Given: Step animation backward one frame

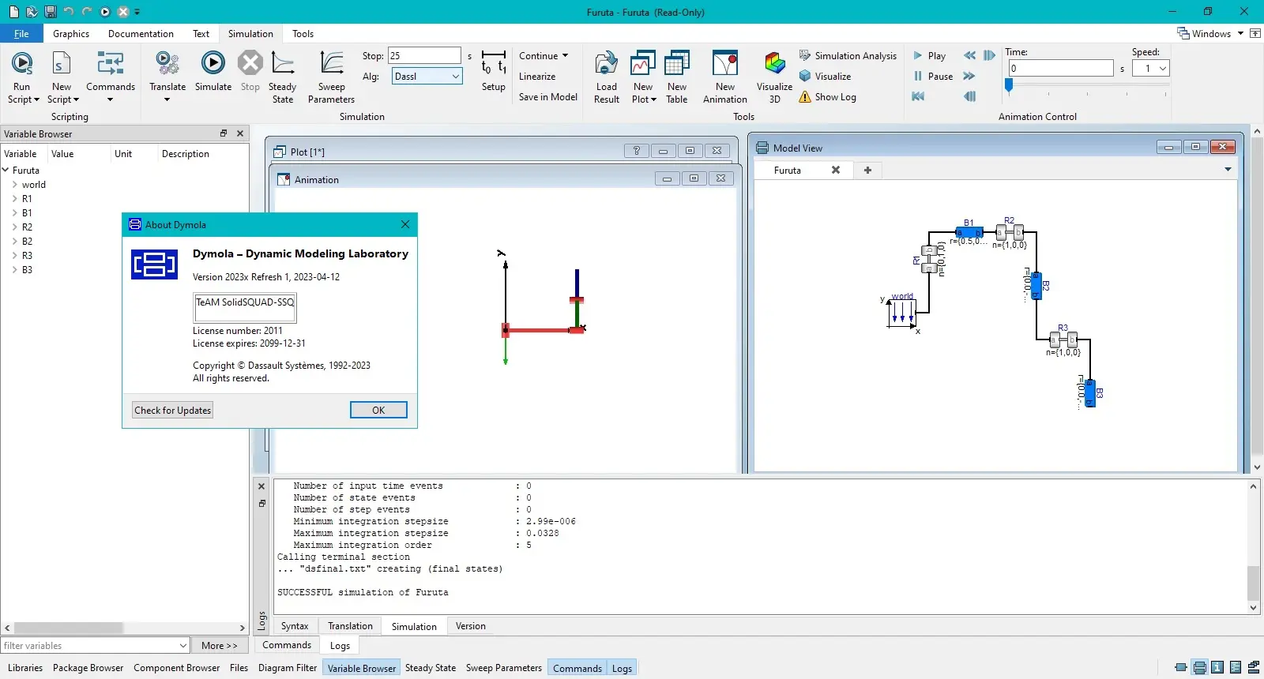Looking at the screenshot, I should [969, 96].
